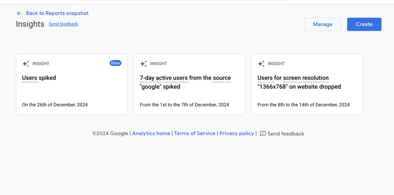Click the New badge on first insight

tap(115, 63)
